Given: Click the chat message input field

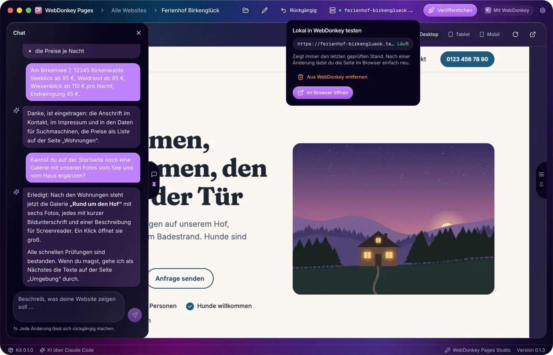Looking at the screenshot, I should [69, 307].
